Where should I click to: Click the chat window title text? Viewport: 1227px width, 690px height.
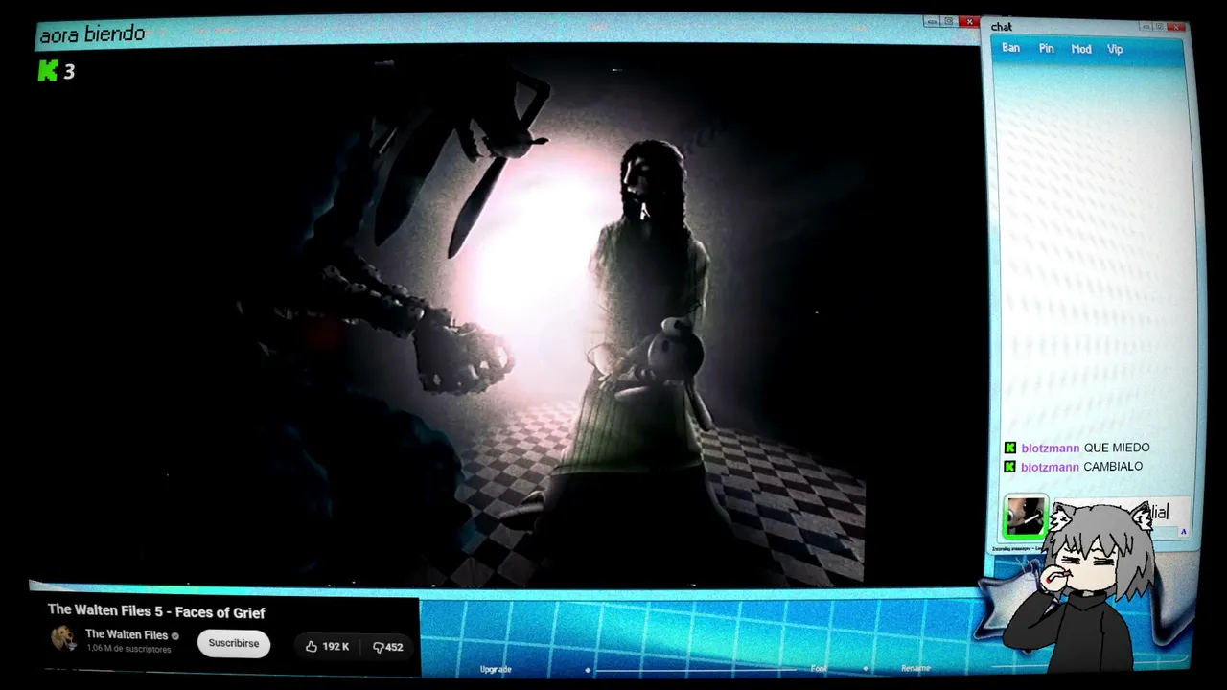[1002, 27]
